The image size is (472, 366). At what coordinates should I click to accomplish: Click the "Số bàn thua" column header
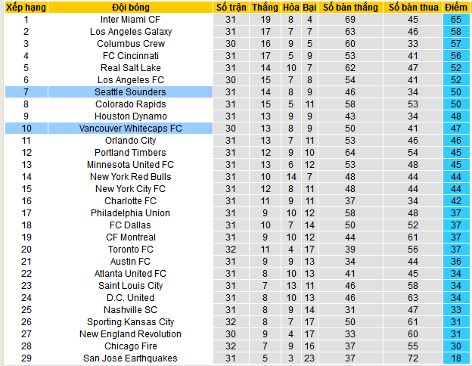pos(412,7)
